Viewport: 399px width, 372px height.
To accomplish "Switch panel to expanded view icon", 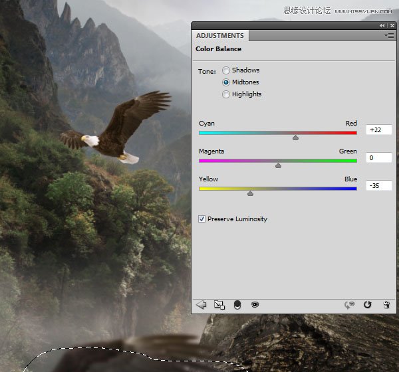I will point(219,305).
